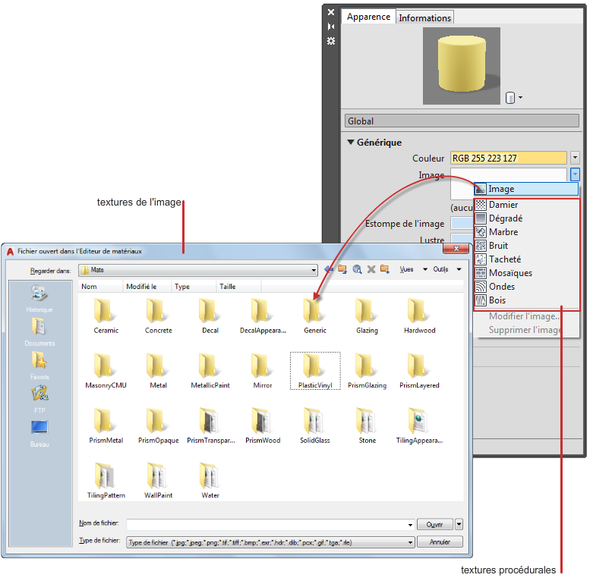The height and width of the screenshot is (584, 593).
Task: Open the Decal folder
Action: tap(210, 316)
